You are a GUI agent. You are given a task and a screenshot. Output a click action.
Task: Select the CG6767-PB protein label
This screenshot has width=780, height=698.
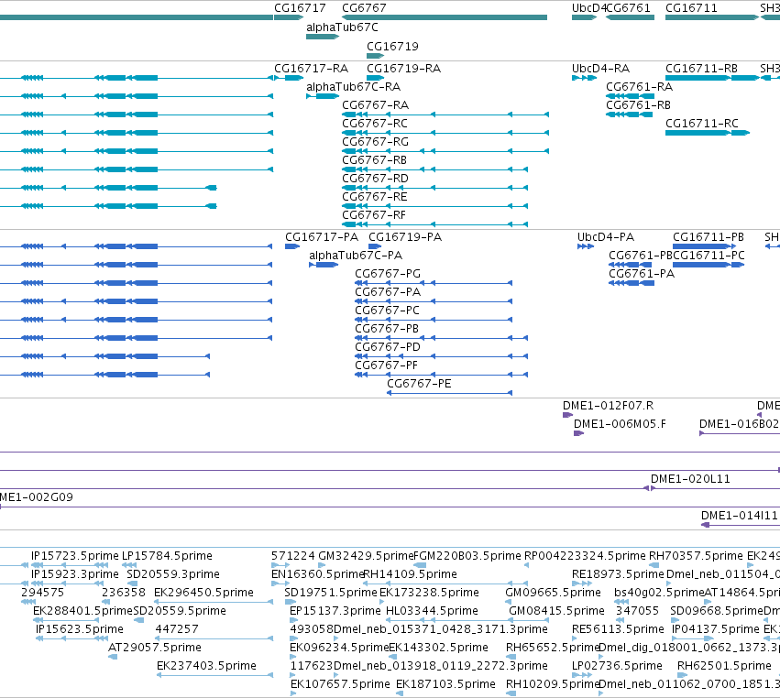tap(387, 329)
